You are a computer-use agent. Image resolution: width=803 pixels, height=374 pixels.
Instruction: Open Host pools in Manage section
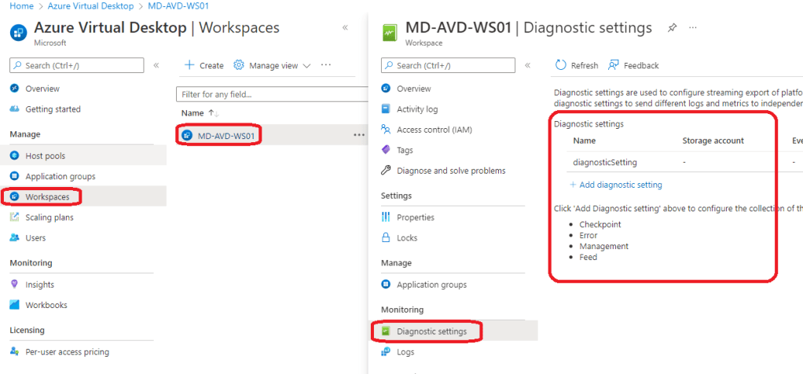(x=45, y=156)
